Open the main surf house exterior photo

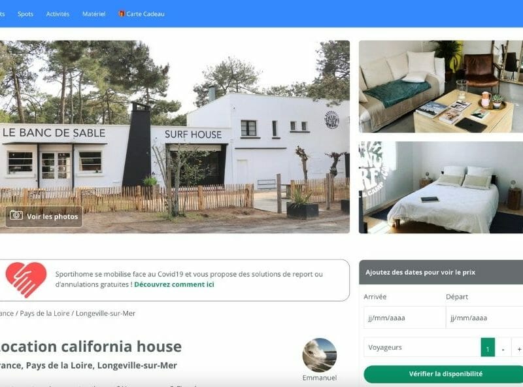click(x=175, y=137)
